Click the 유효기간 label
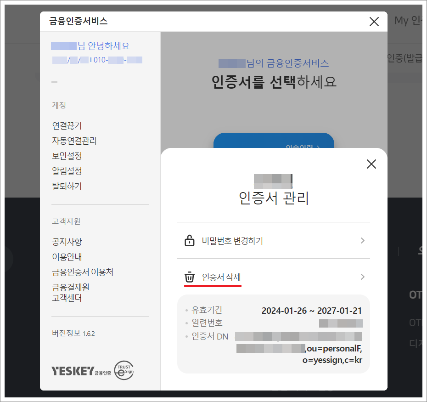427x402 pixels. coord(207,310)
